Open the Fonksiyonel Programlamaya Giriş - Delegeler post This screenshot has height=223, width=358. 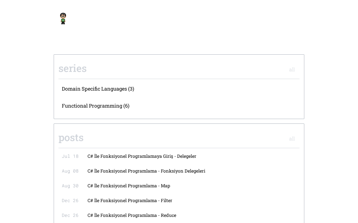pos(142,156)
